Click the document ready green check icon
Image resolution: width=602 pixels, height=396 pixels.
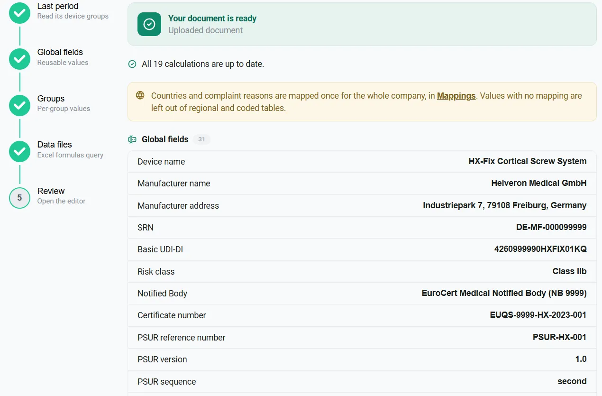(x=149, y=24)
